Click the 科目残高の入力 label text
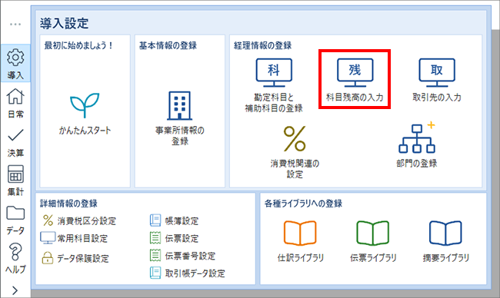Screen dimensions: 500x298 pos(355,97)
